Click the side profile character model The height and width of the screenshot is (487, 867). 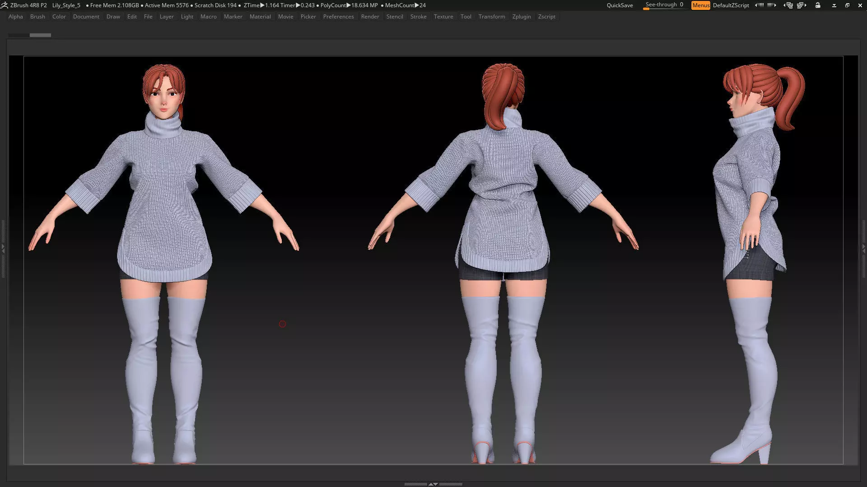pos(757,264)
